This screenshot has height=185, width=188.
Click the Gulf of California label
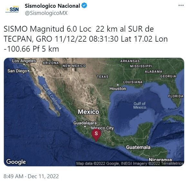click(52, 97)
